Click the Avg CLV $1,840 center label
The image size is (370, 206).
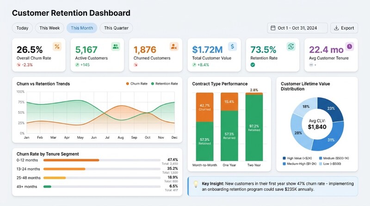coord(317,124)
